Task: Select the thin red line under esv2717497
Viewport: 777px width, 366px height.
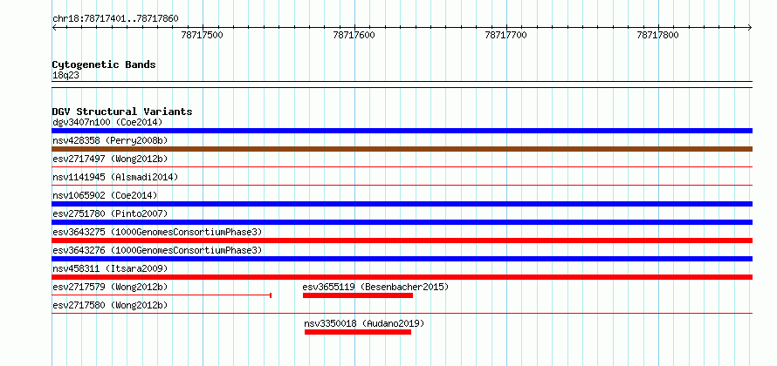Action: tap(402, 166)
